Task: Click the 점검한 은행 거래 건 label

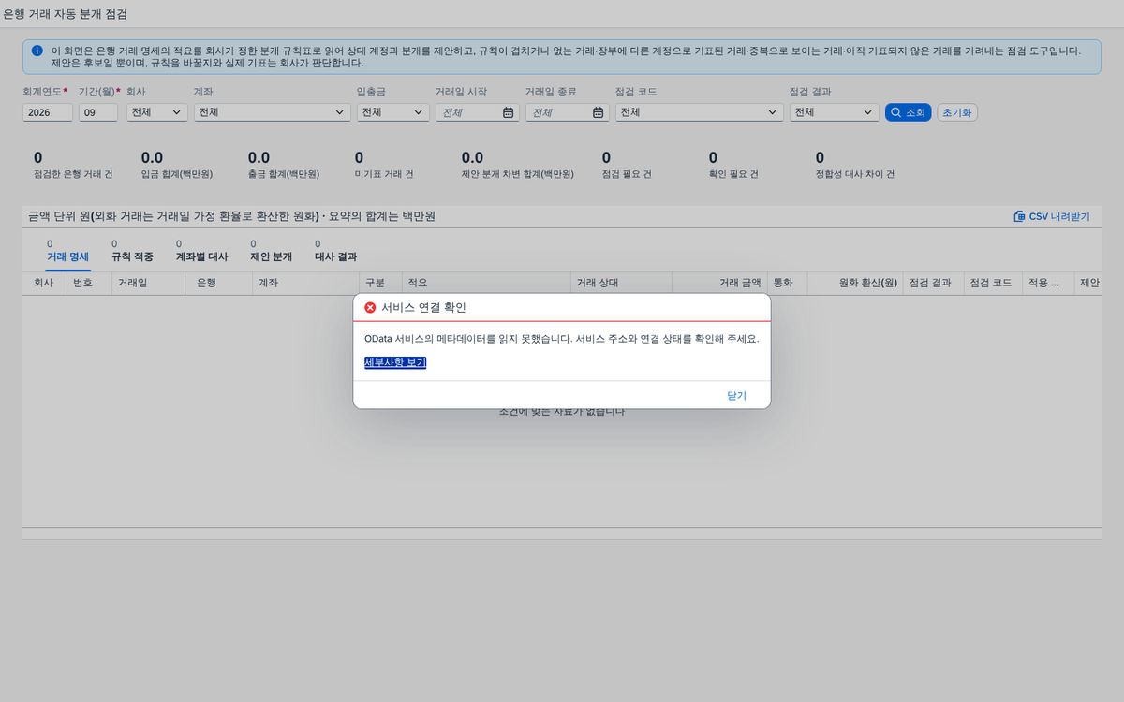Action: click(x=73, y=175)
